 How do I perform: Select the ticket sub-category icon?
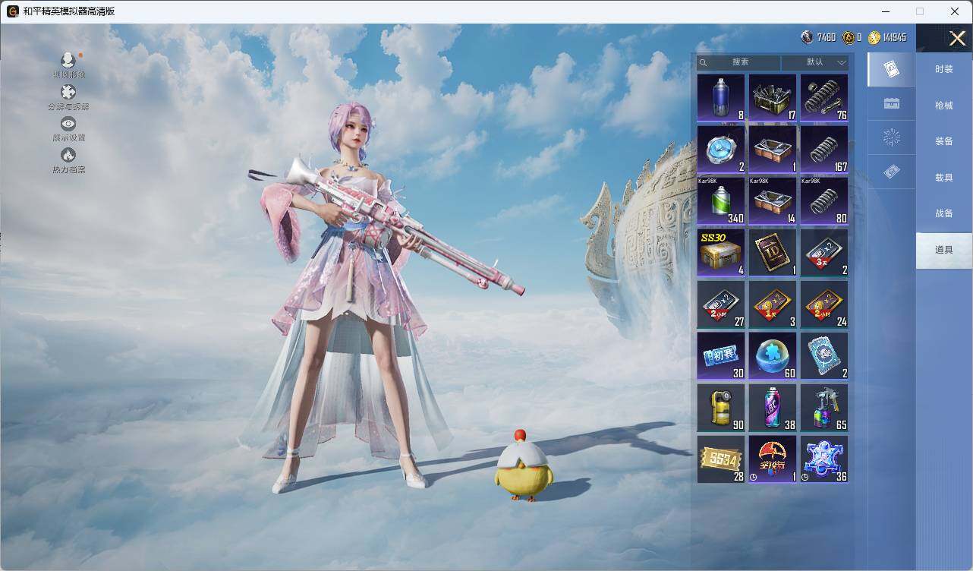tap(892, 172)
